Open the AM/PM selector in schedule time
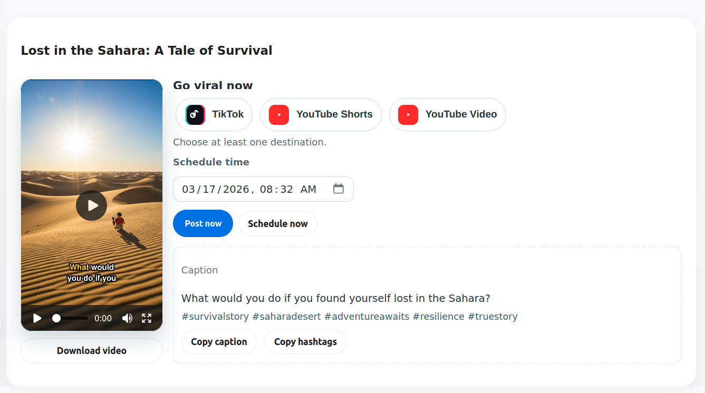 [x=309, y=189]
